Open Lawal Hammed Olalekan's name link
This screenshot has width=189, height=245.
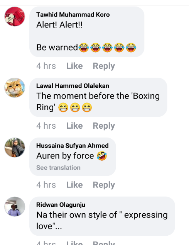73,86
